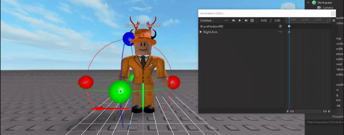Click the timeline scroll right arrow
The image size is (344, 135).
[329, 111]
